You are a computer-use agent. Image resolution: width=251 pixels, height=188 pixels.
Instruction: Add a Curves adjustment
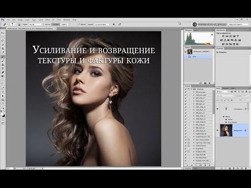coord(231,36)
